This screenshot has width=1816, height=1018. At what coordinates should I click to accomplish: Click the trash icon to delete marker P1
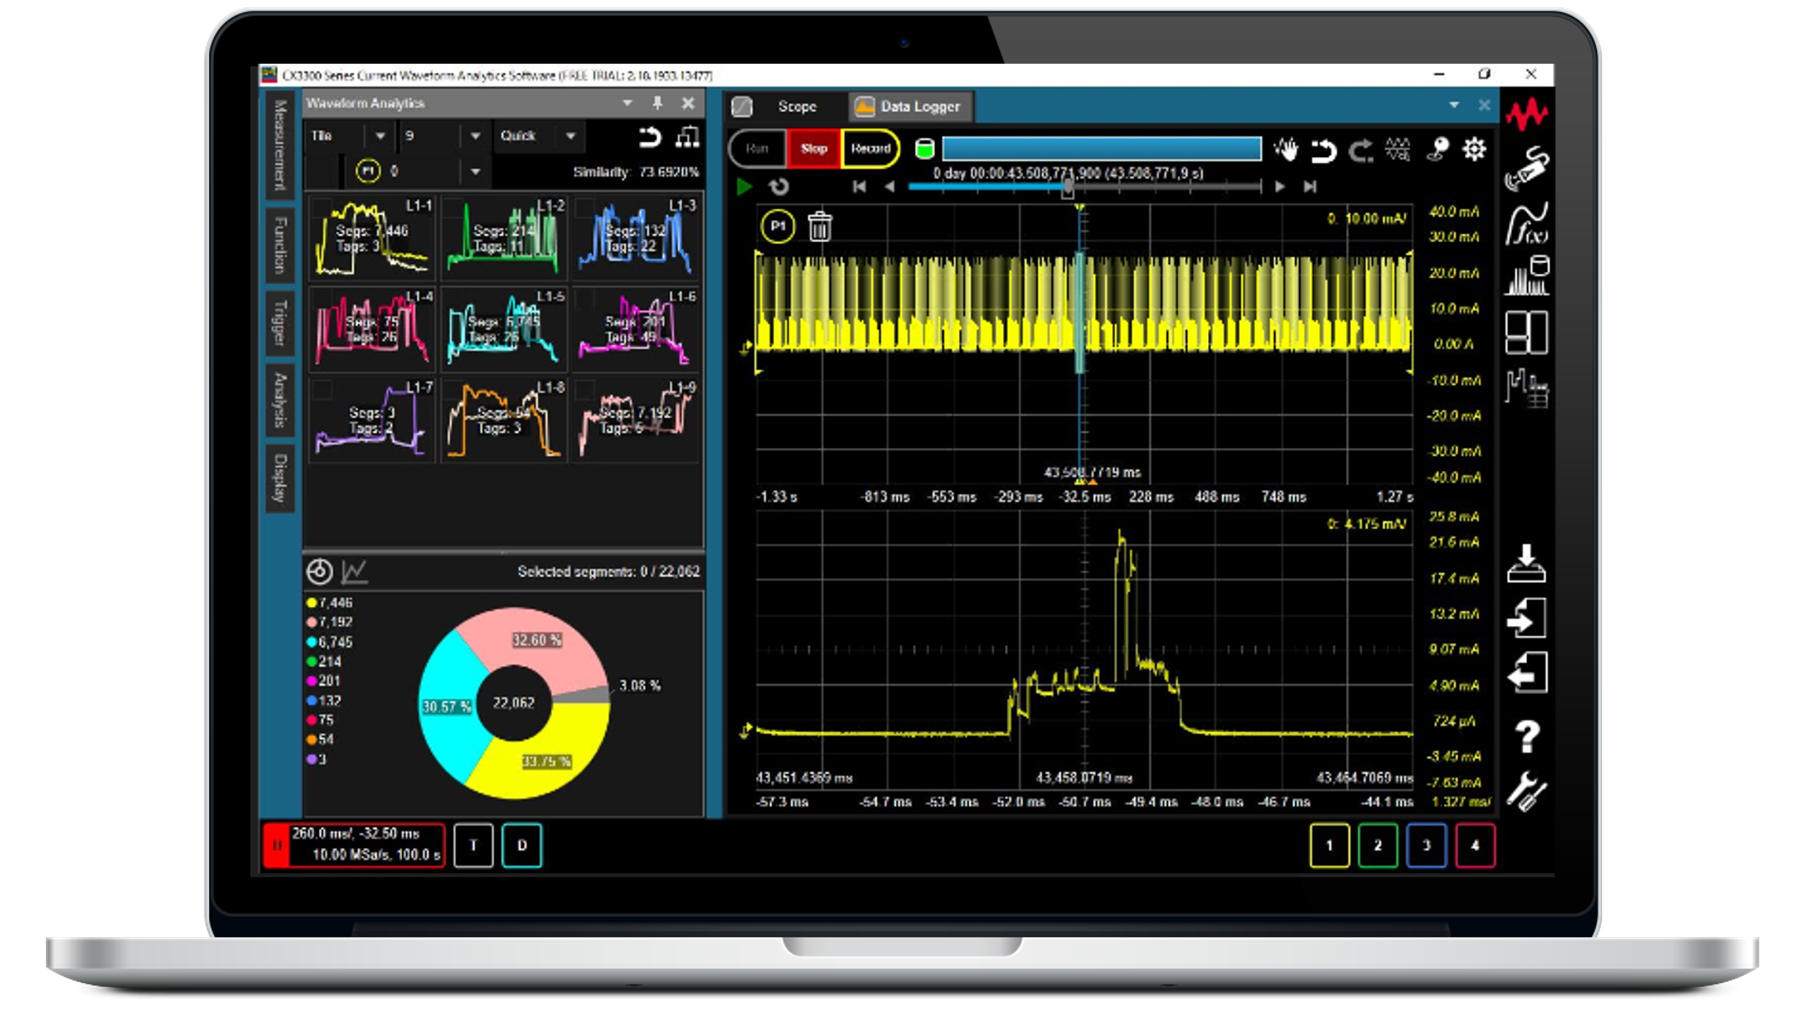pyautogui.click(x=819, y=227)
